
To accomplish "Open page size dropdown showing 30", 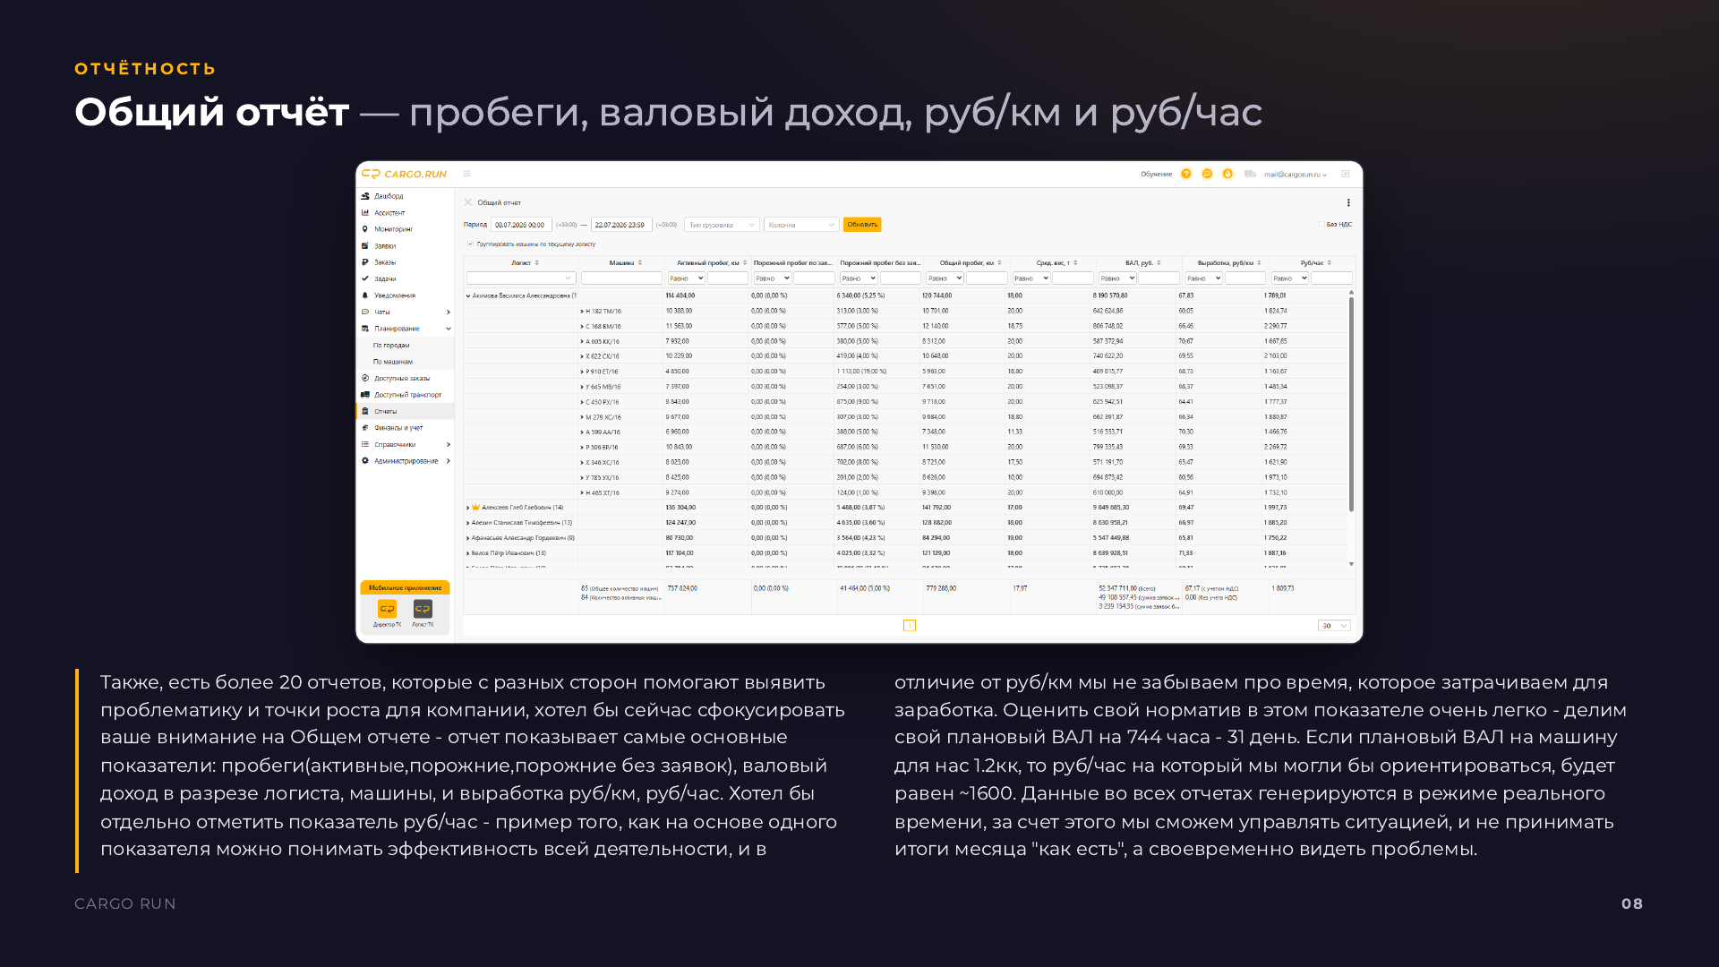I will click(x=1334, y=626).
